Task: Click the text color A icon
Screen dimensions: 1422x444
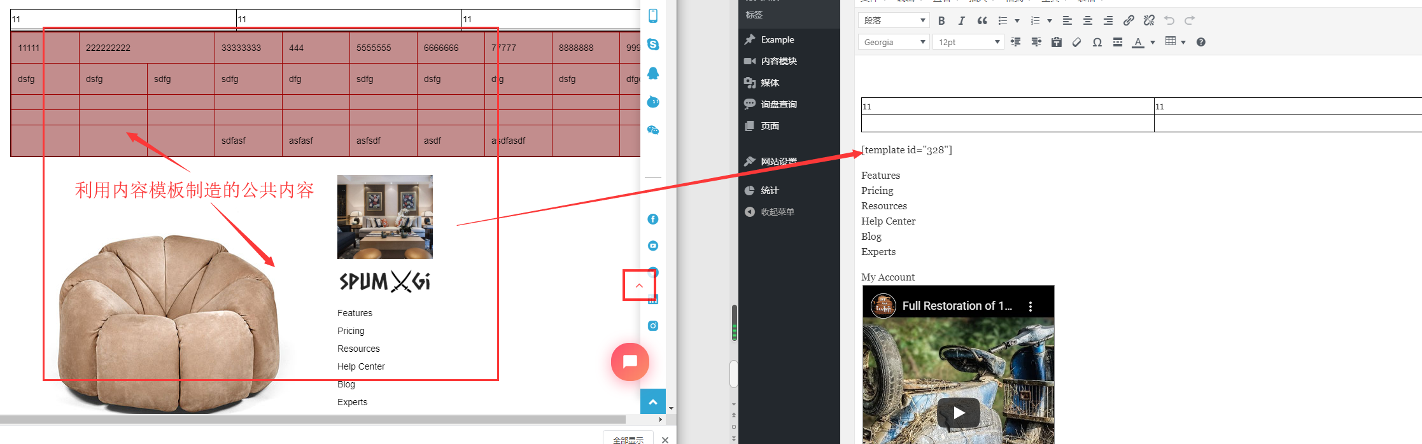Action: (x=1138, y=42)
